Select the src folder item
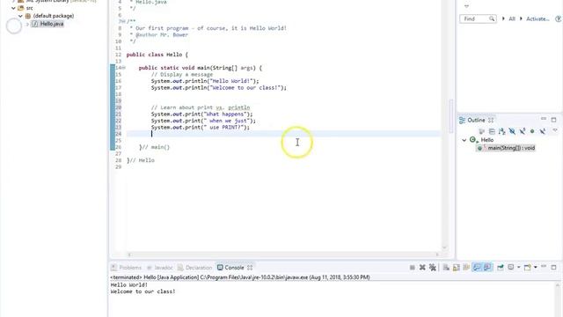 pyautogui.click(x=29, y=8)
